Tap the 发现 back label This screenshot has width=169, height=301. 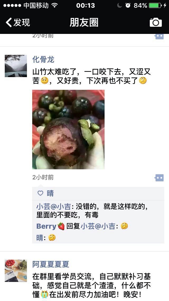tap(21, 23)
